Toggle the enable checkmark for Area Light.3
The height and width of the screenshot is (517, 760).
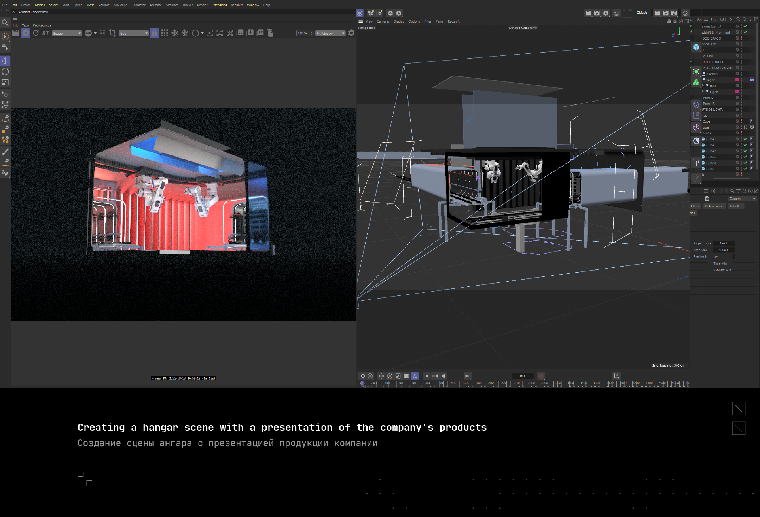tap(745, 26)
